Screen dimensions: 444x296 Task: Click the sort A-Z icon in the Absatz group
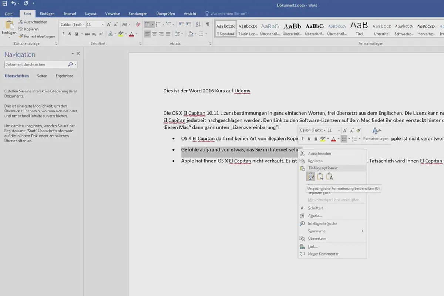(198, 24)
